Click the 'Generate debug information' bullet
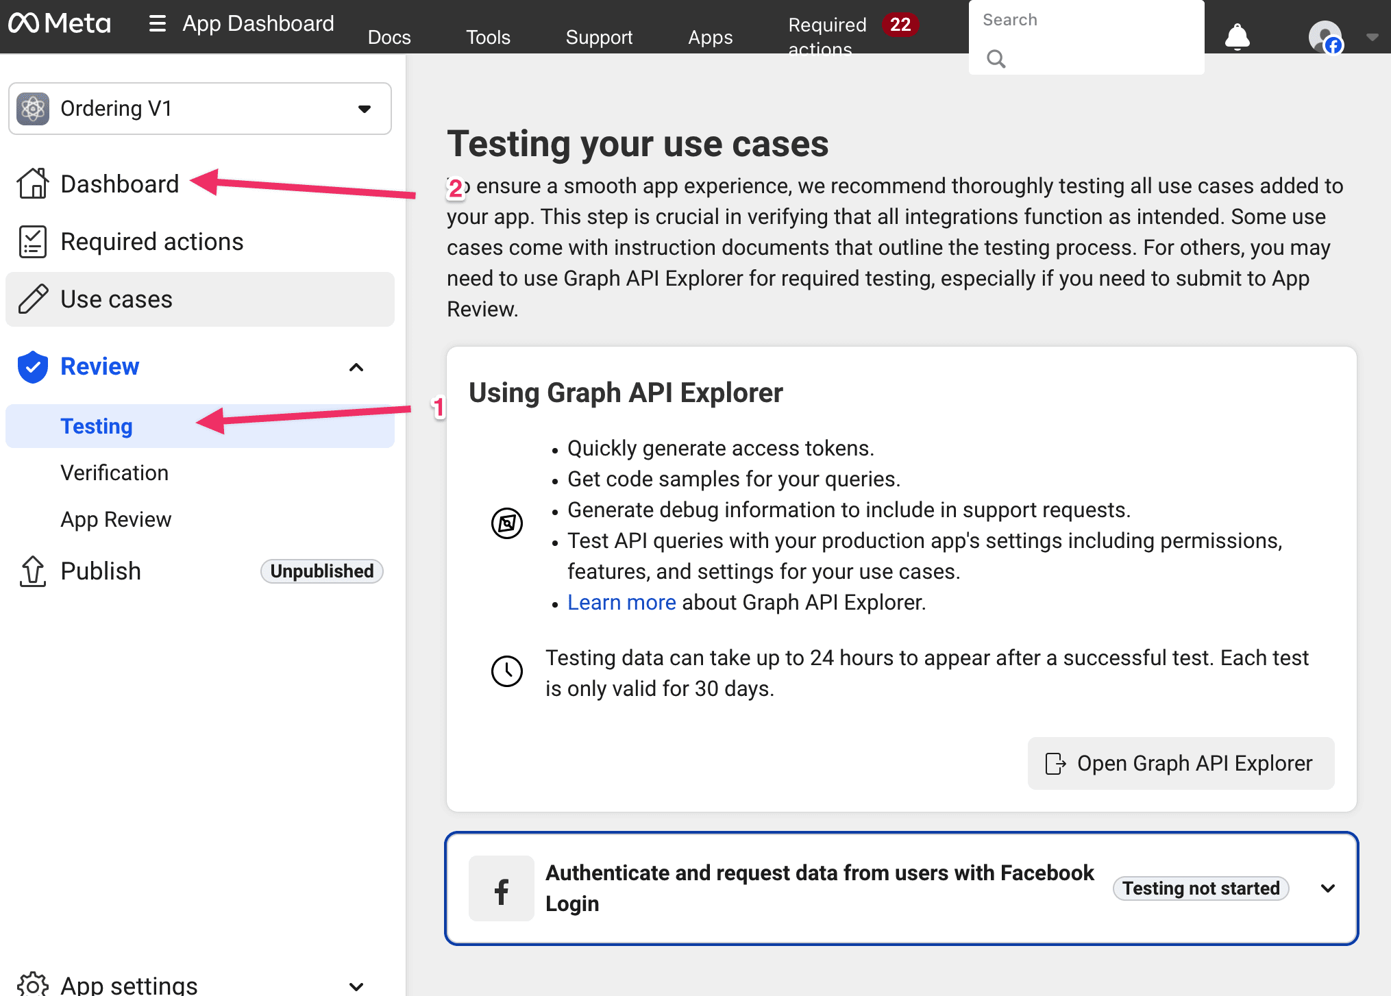The width and height of the screenshot is (1391, 996). [x=849, y=510]
